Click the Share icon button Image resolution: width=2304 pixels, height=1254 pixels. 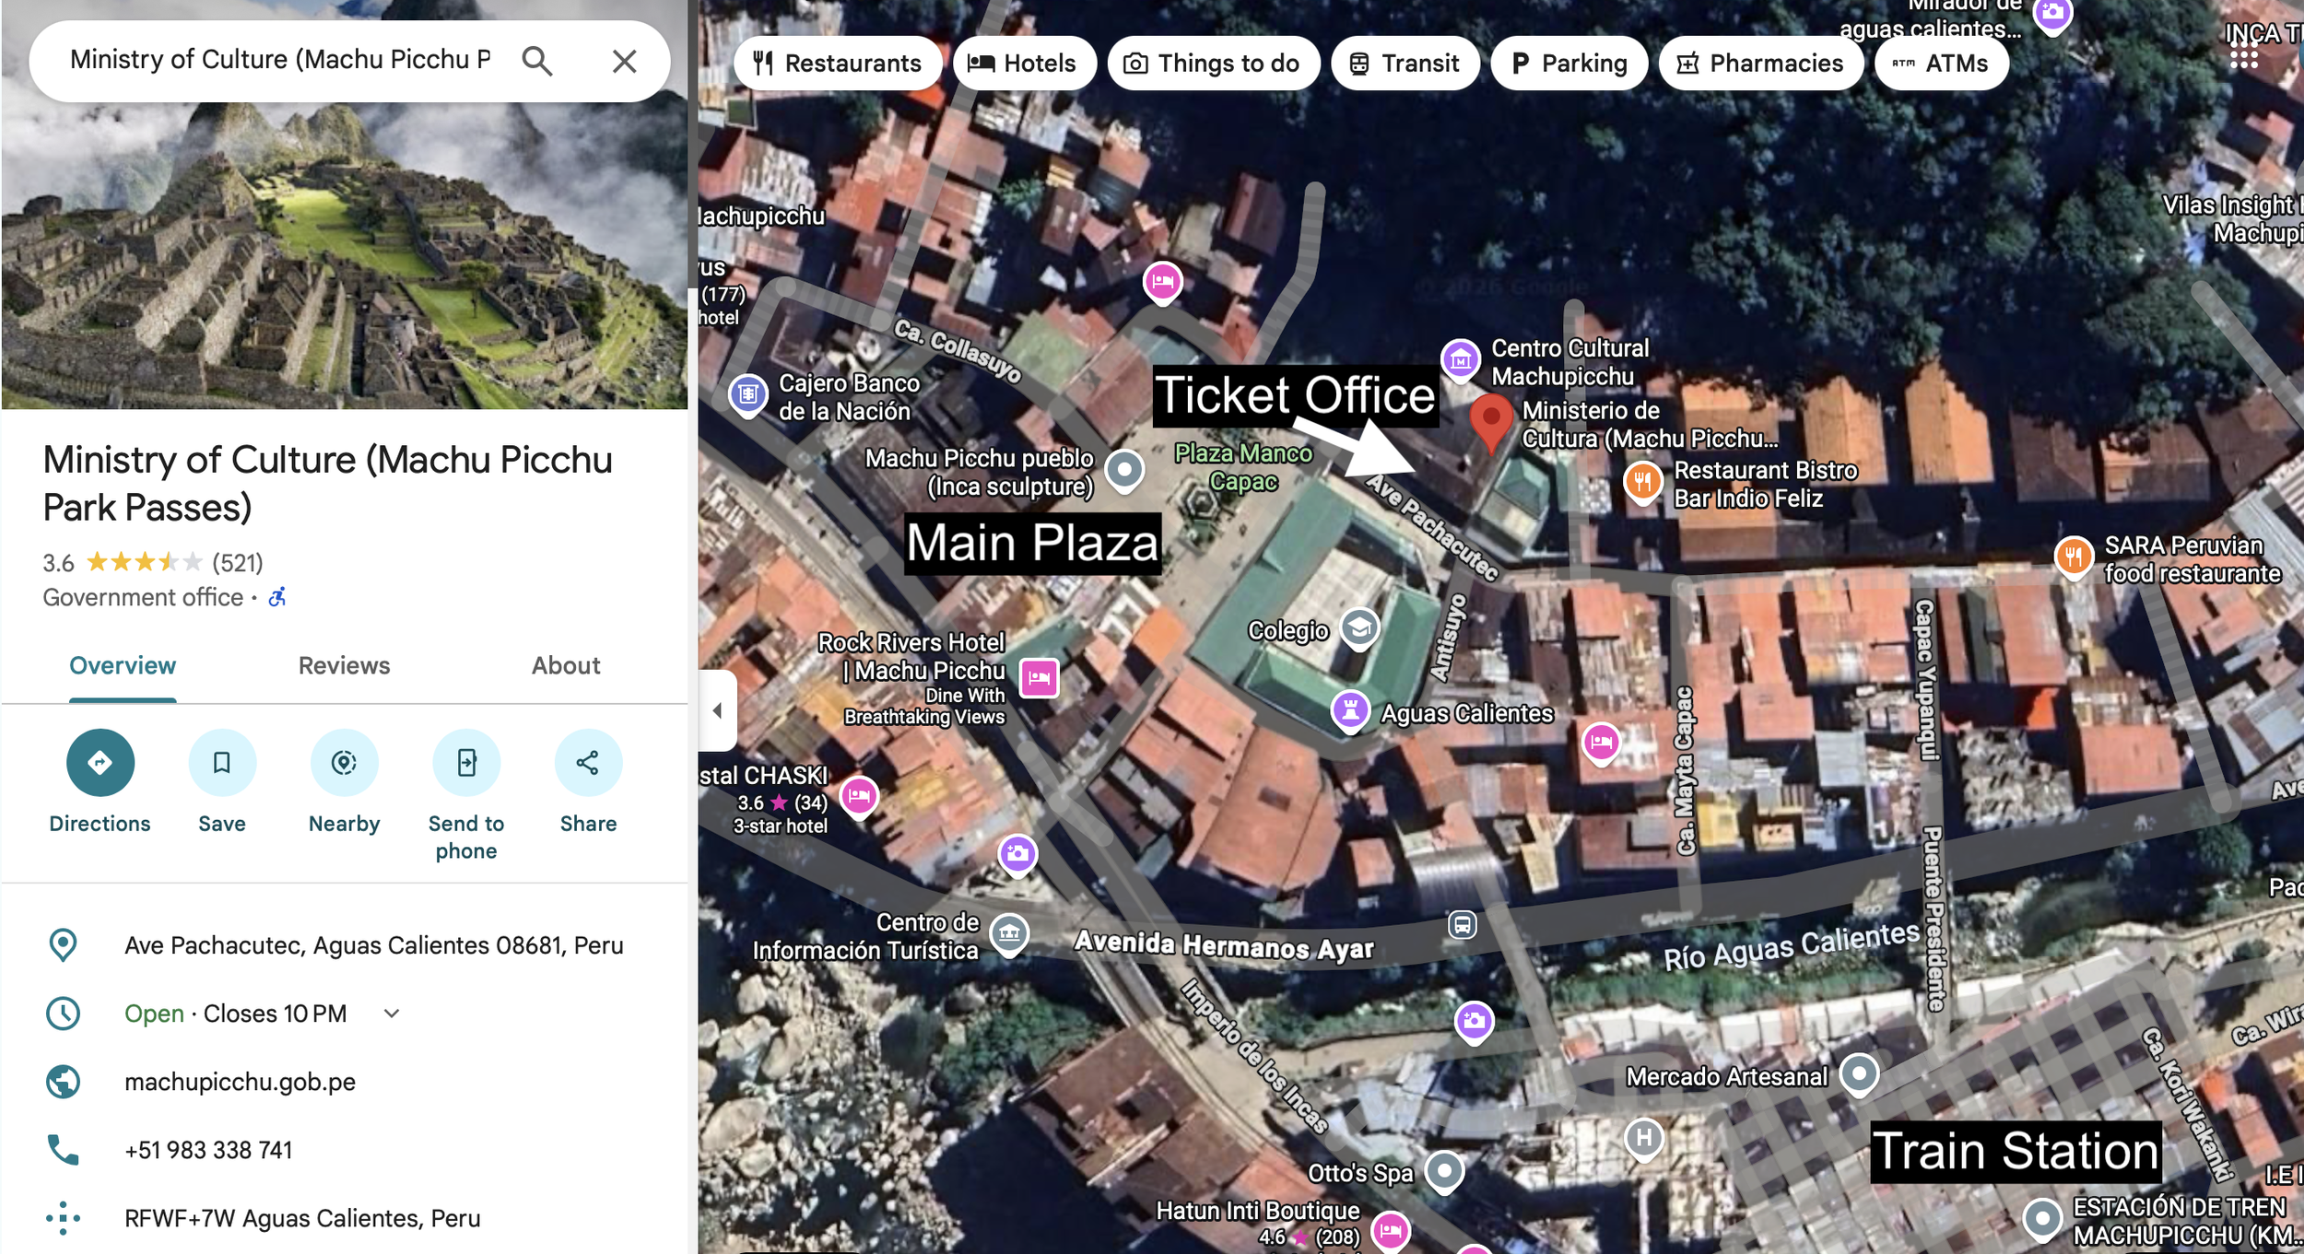(x=588, y=762)
